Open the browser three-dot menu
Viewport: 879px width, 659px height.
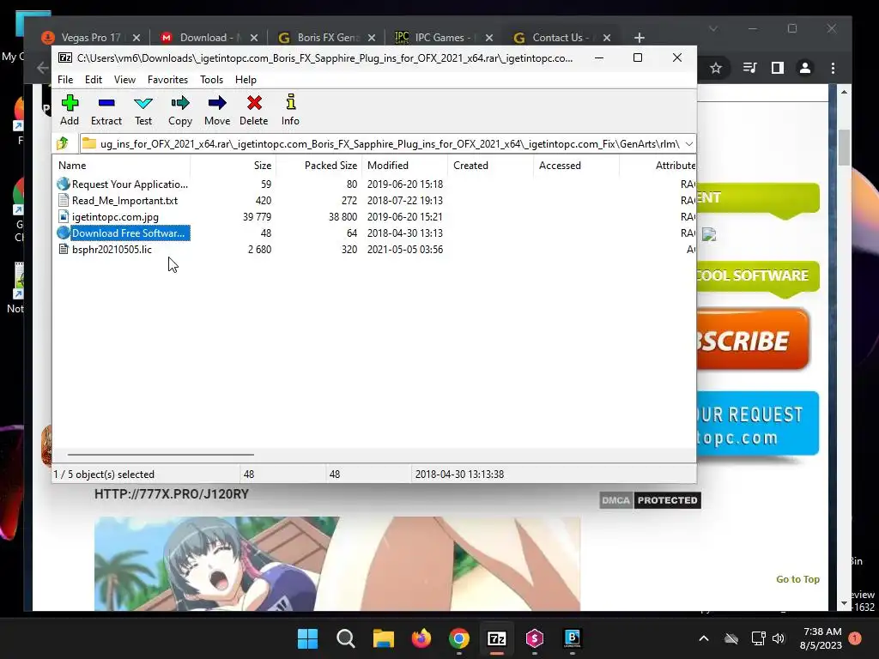[x=833, y=69]
